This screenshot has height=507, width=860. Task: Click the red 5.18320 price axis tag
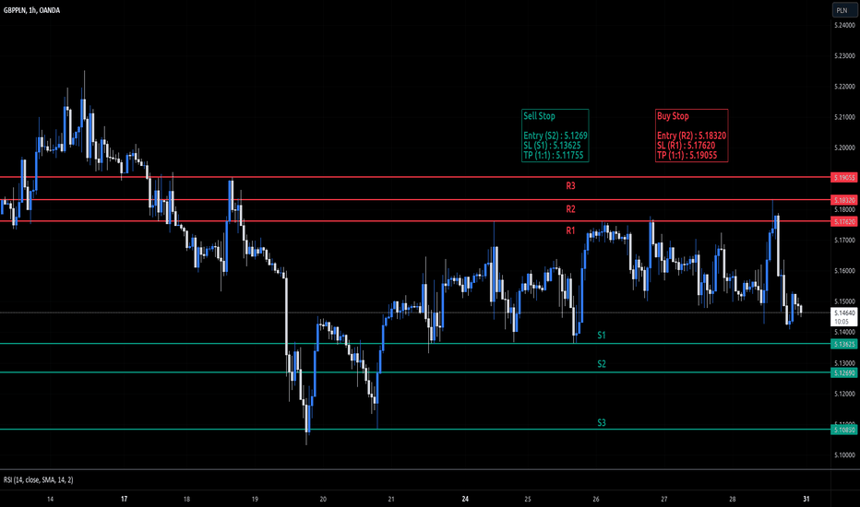[x=844, y=200]
